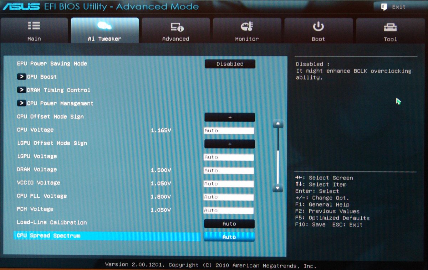Select the Boot tab
Viewport: 428px width, 270px height.
318,31
